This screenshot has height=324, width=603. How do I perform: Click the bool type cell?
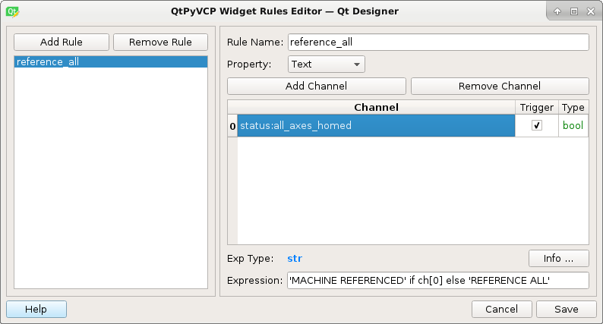point(573,125)
